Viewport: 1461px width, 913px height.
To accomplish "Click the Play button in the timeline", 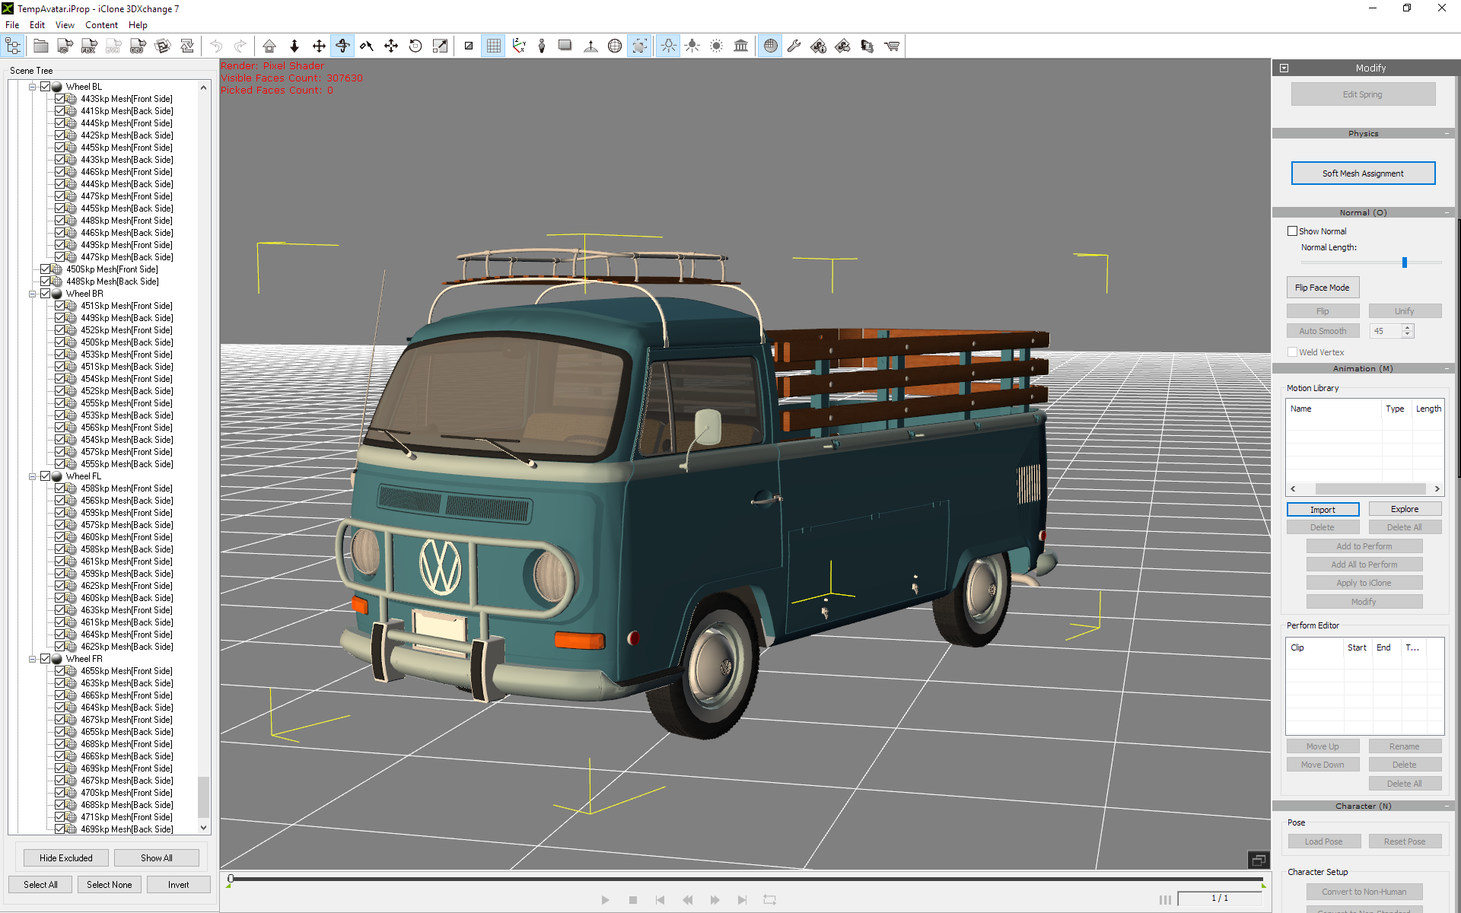I will click(x=605, y=900).
